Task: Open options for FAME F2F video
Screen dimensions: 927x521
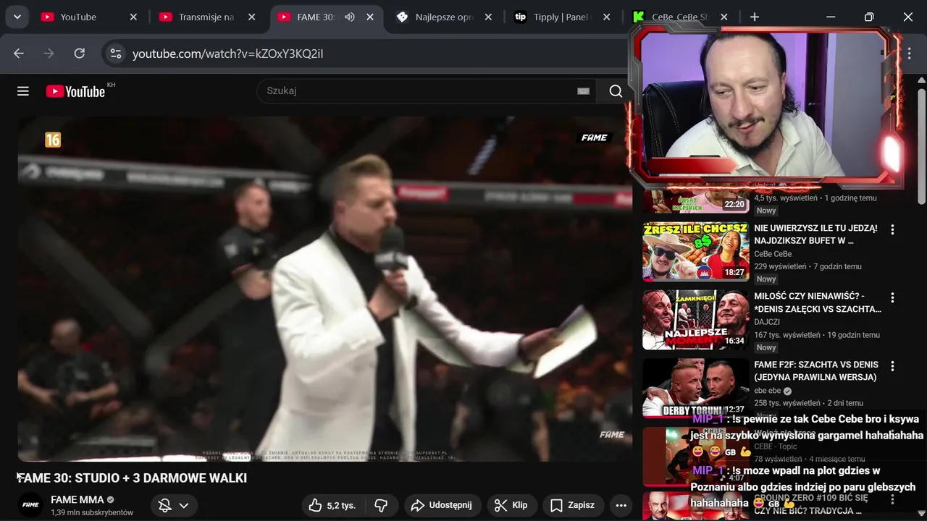Action: click(892, 366)
